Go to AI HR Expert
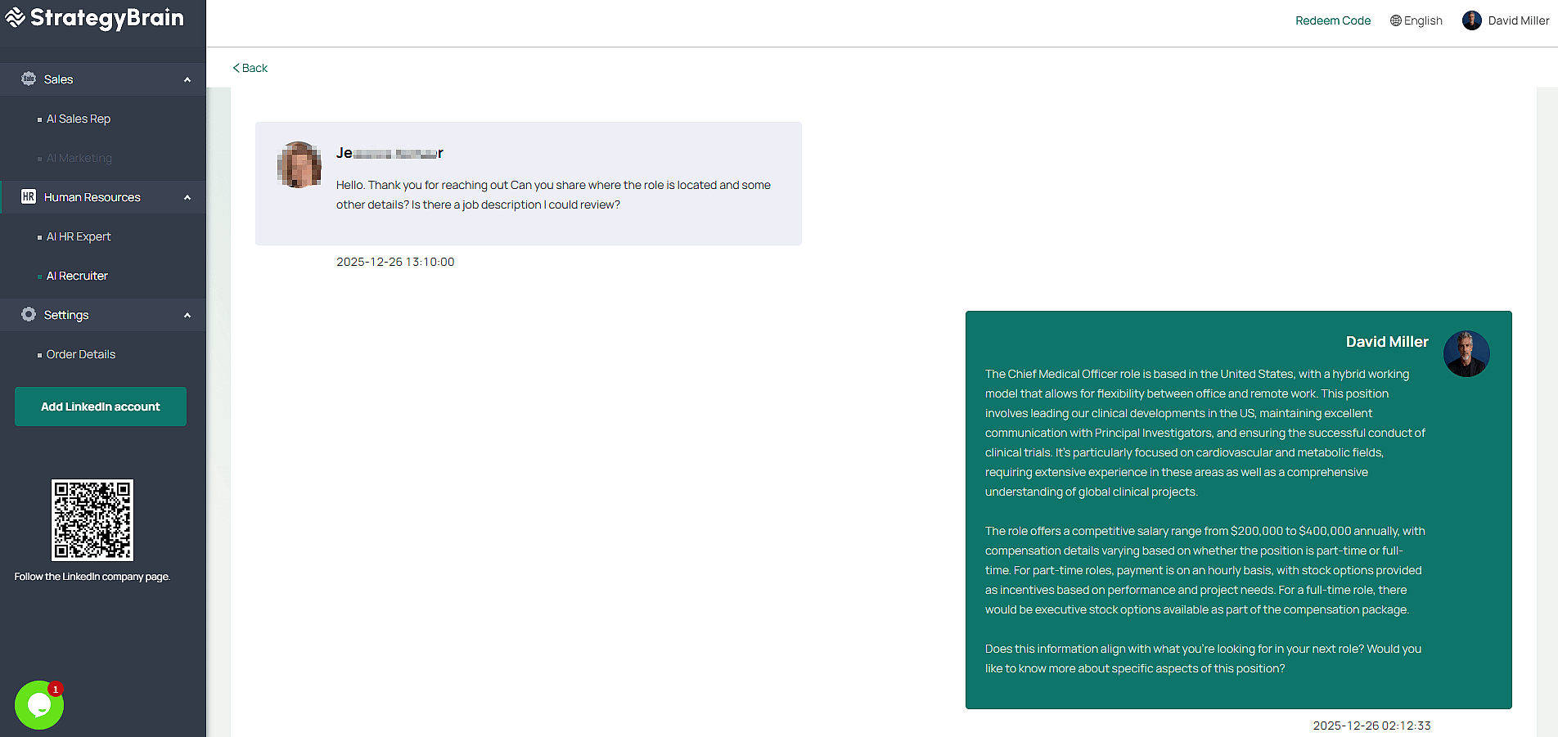Viewport: 1558px width, 737px height. 79,236
